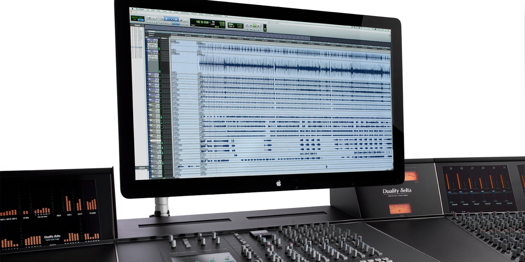Click the Stop transport button
The height and width of the screenshot is (262, 525).
pos(251,25)
